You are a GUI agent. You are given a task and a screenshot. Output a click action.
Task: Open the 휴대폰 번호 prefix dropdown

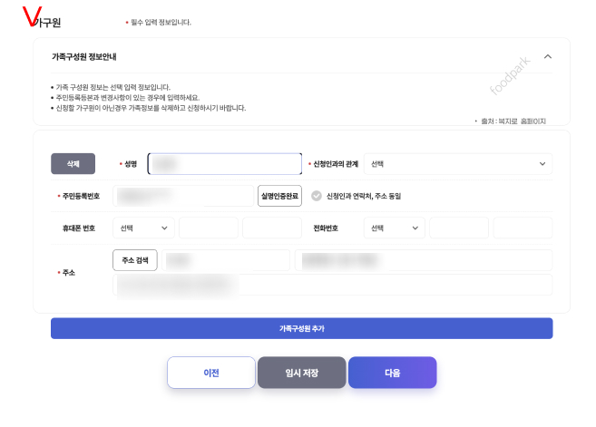[x=143, y=228]
